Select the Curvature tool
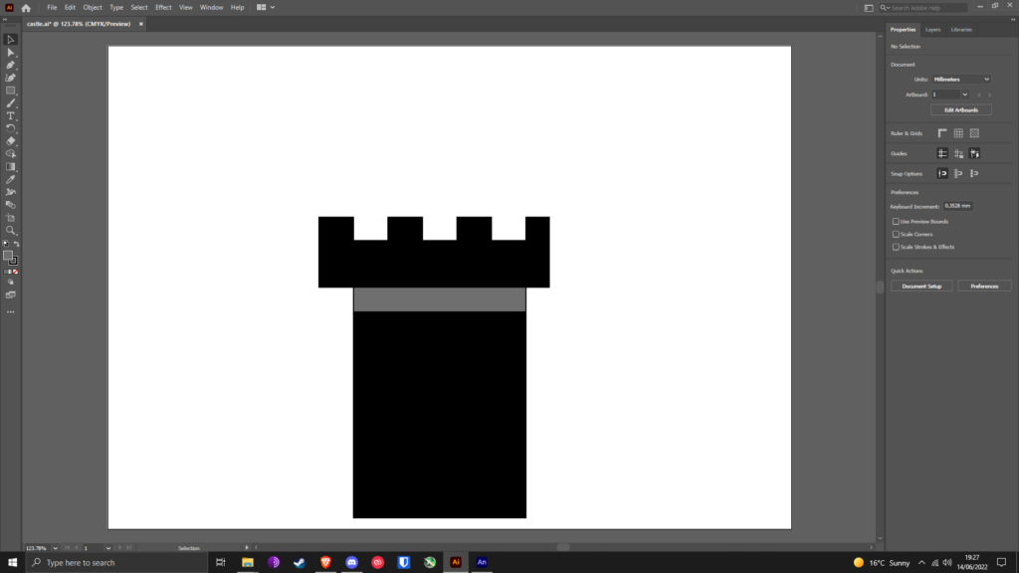 10,78
